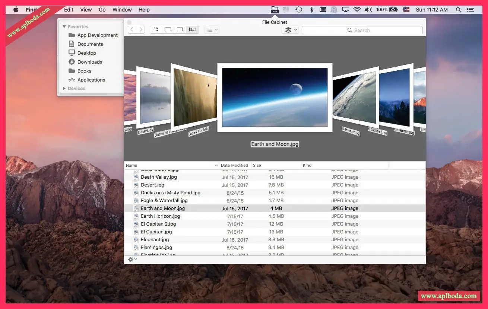Open the View menu
Screen dimensions: 488x309
click(x=86, y=10)
